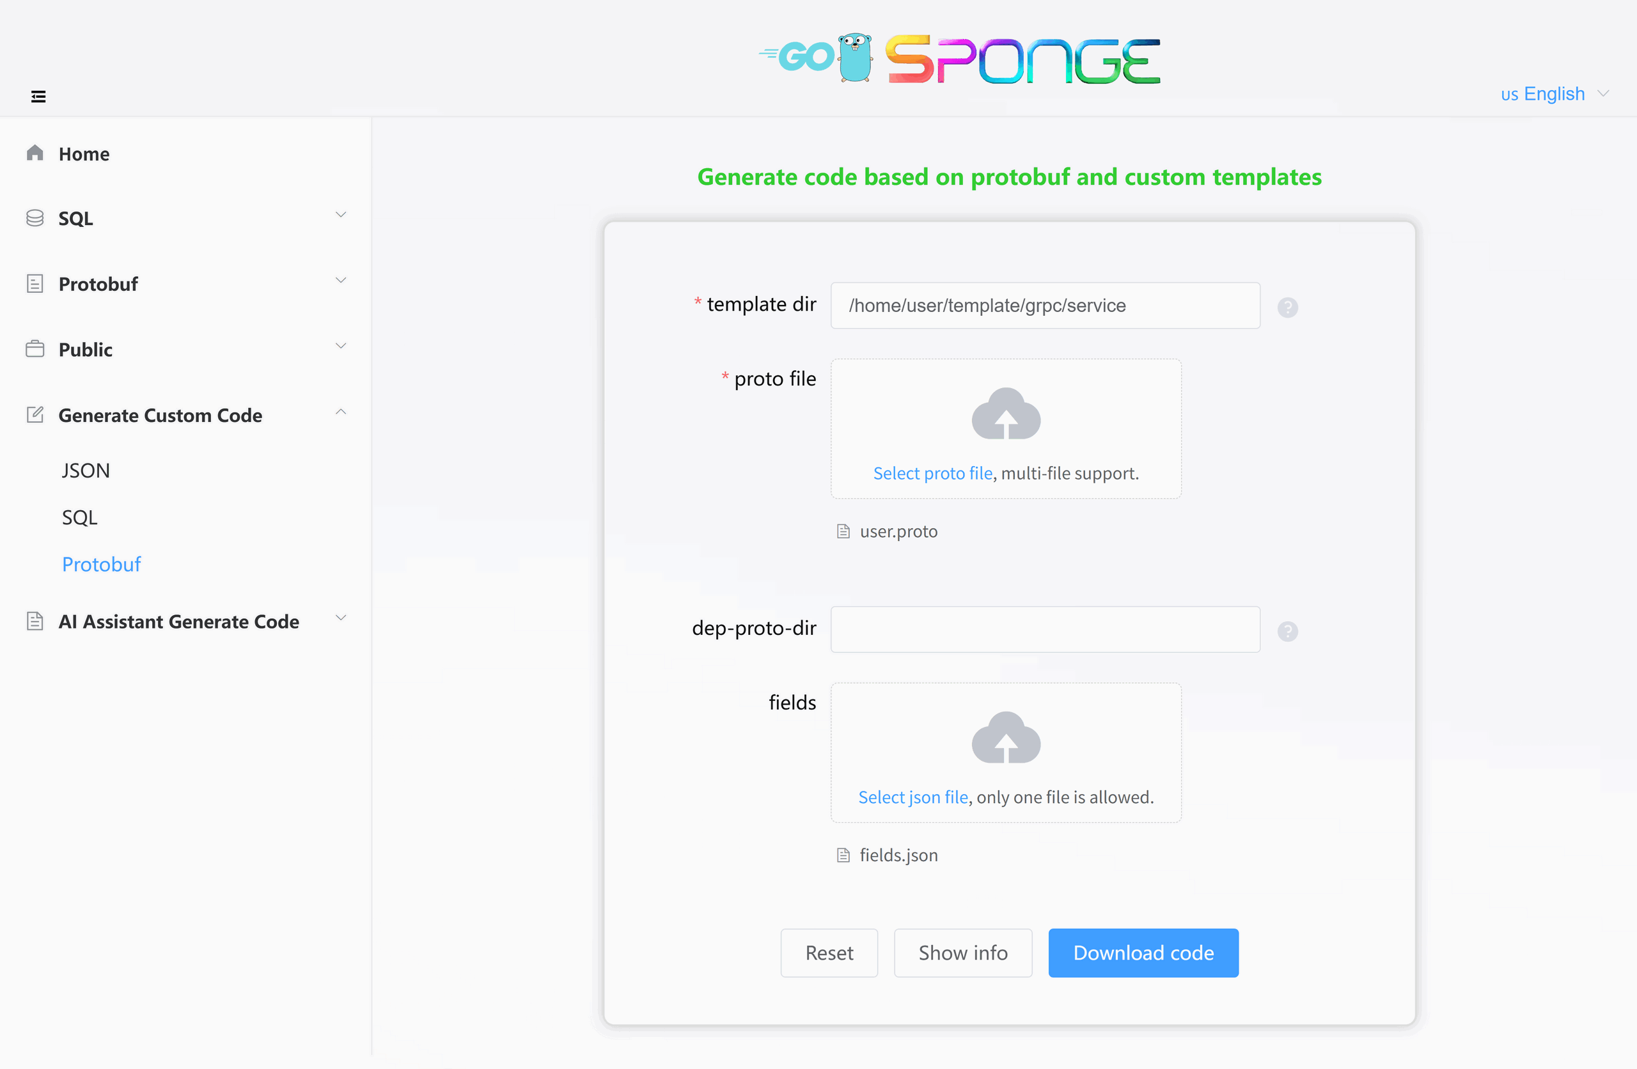
Task: Open the JSON submenu item
Action: pyautogui.click(x=85, y=471)
